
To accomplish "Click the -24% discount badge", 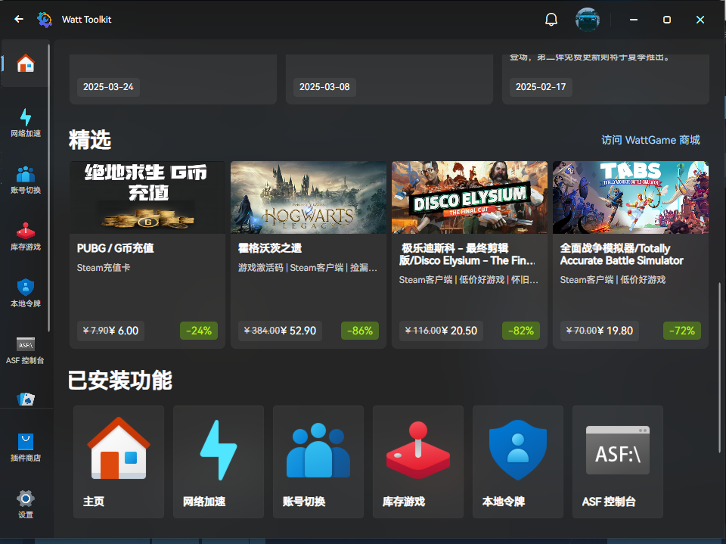I will pos(199,331).
